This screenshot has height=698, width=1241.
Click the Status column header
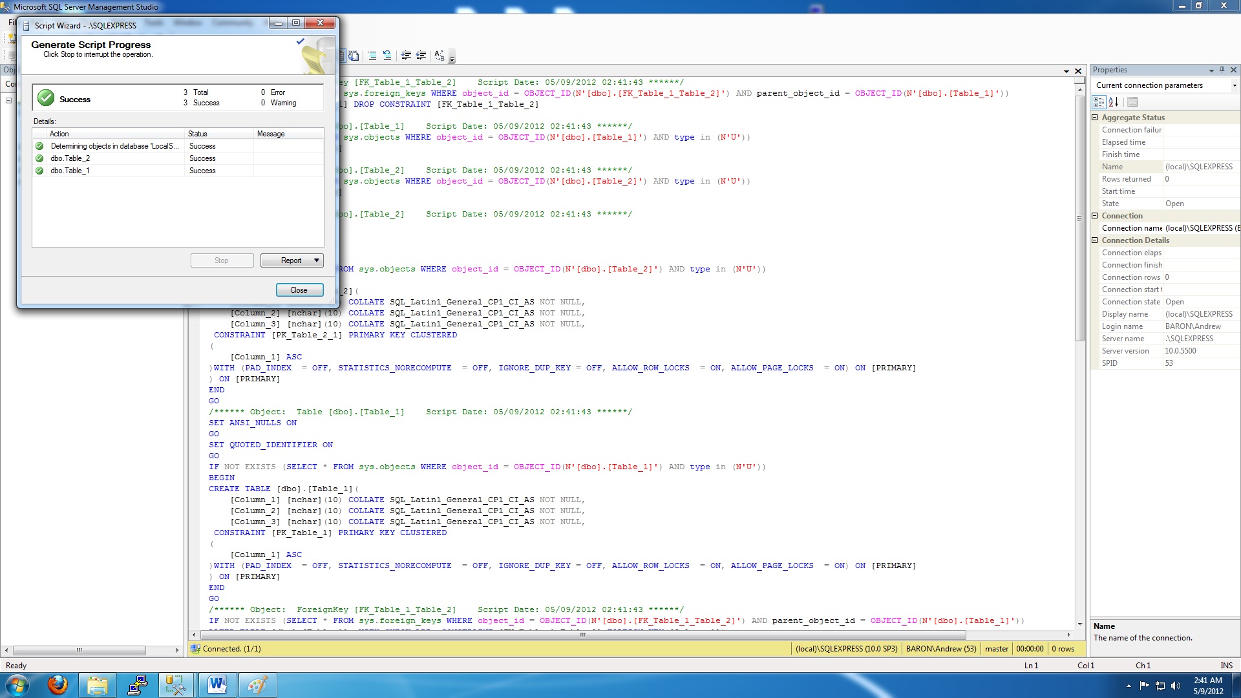pos(219,134)
